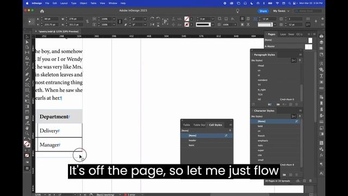Click the Create new style plus in Character Styles

300,116
